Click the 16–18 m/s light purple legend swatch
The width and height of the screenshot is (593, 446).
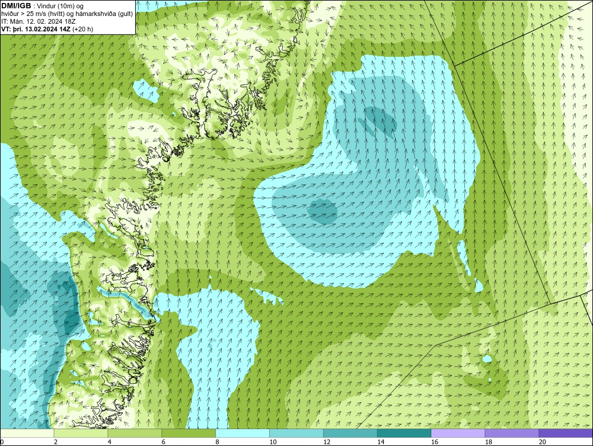tap(458, 433)
